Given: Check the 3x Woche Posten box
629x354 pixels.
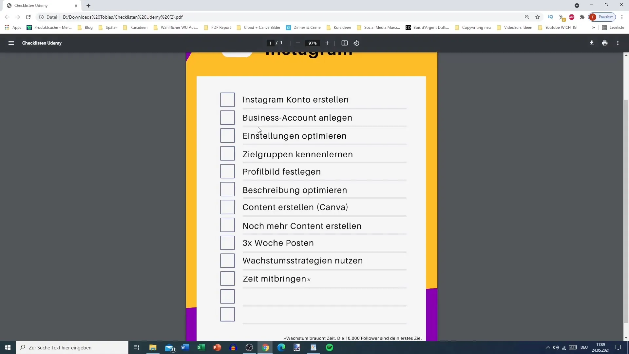Looking at the screenshot, I should pyautogui.click(x=227, y=243).
